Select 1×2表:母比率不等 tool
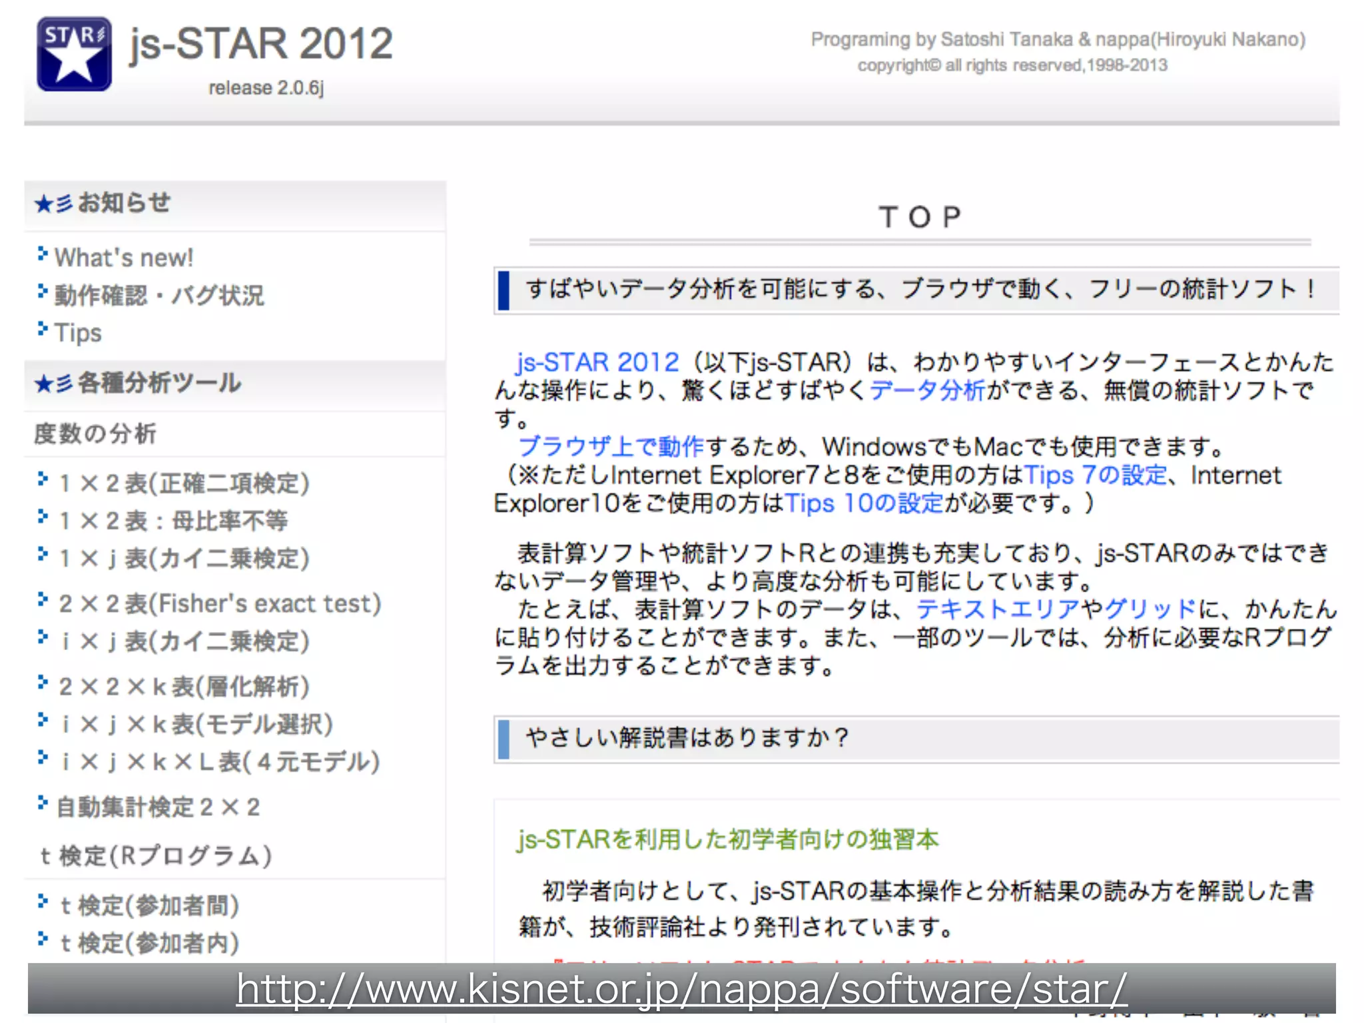The image size is (1364, 1023). (x=173, y=520)
